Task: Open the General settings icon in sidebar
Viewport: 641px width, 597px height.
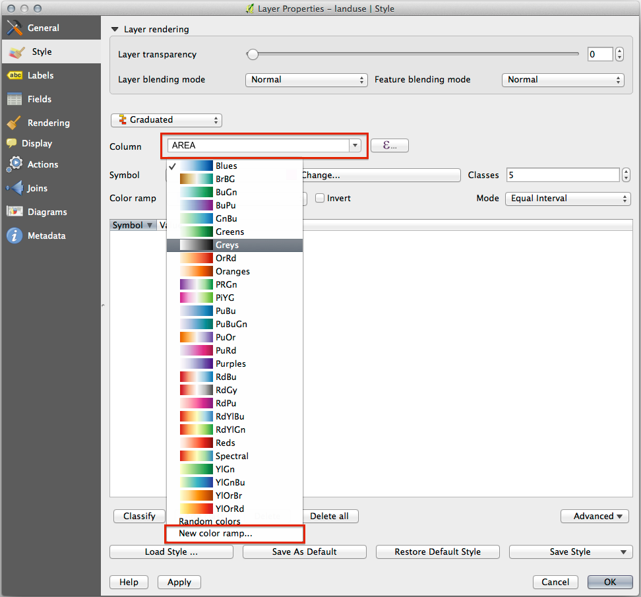Action: (15, 28)
